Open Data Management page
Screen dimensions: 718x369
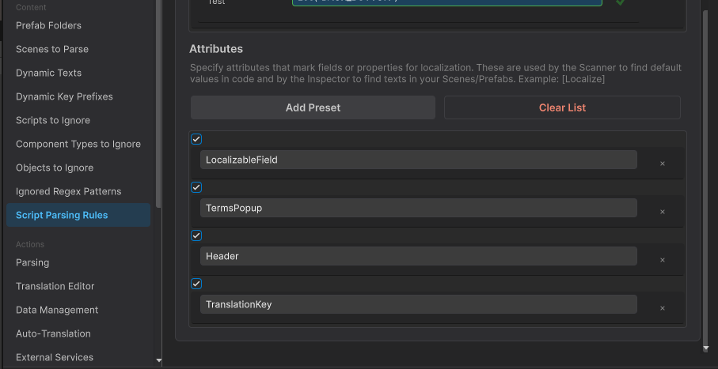pos(57,310)
